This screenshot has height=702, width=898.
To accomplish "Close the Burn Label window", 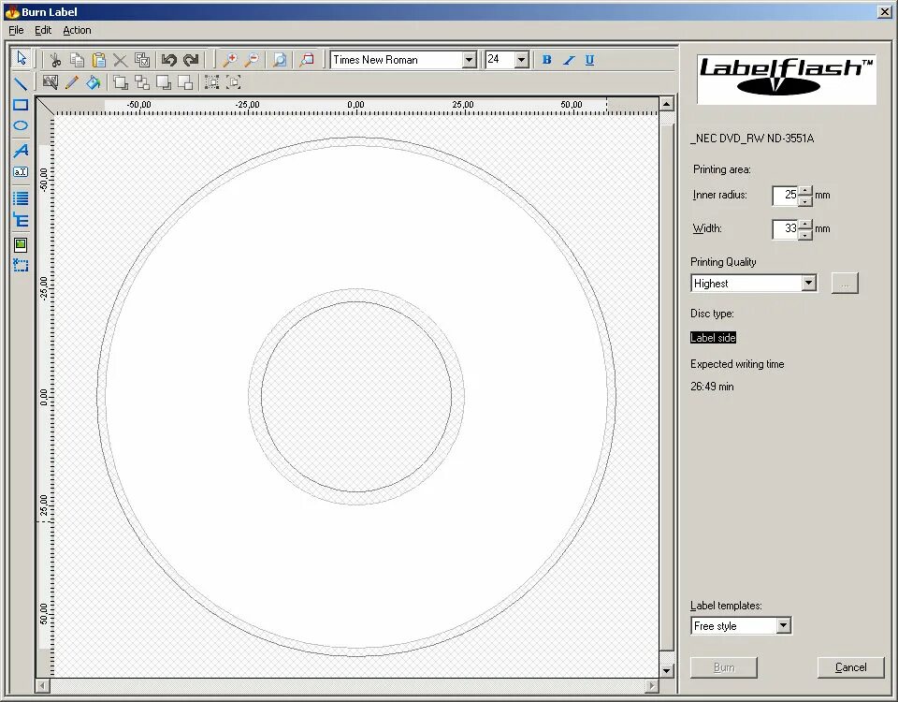I will point(885,11).
